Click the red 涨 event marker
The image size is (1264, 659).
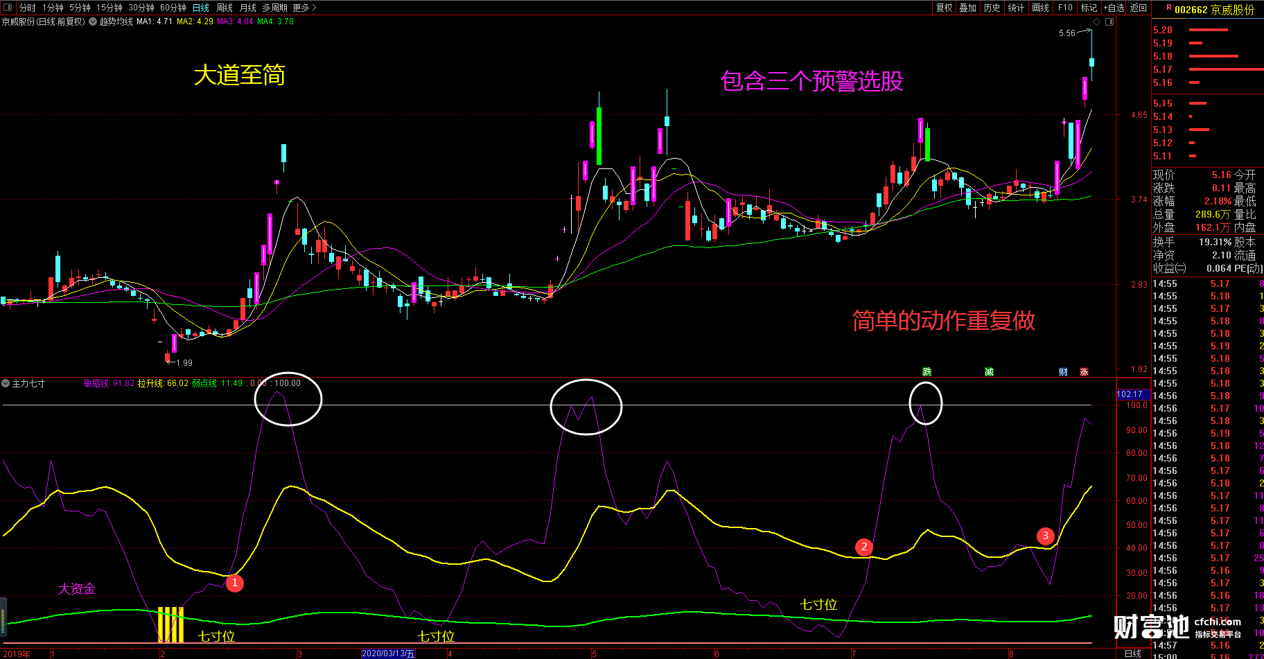pyautogui.click(x=1084, y=372)
